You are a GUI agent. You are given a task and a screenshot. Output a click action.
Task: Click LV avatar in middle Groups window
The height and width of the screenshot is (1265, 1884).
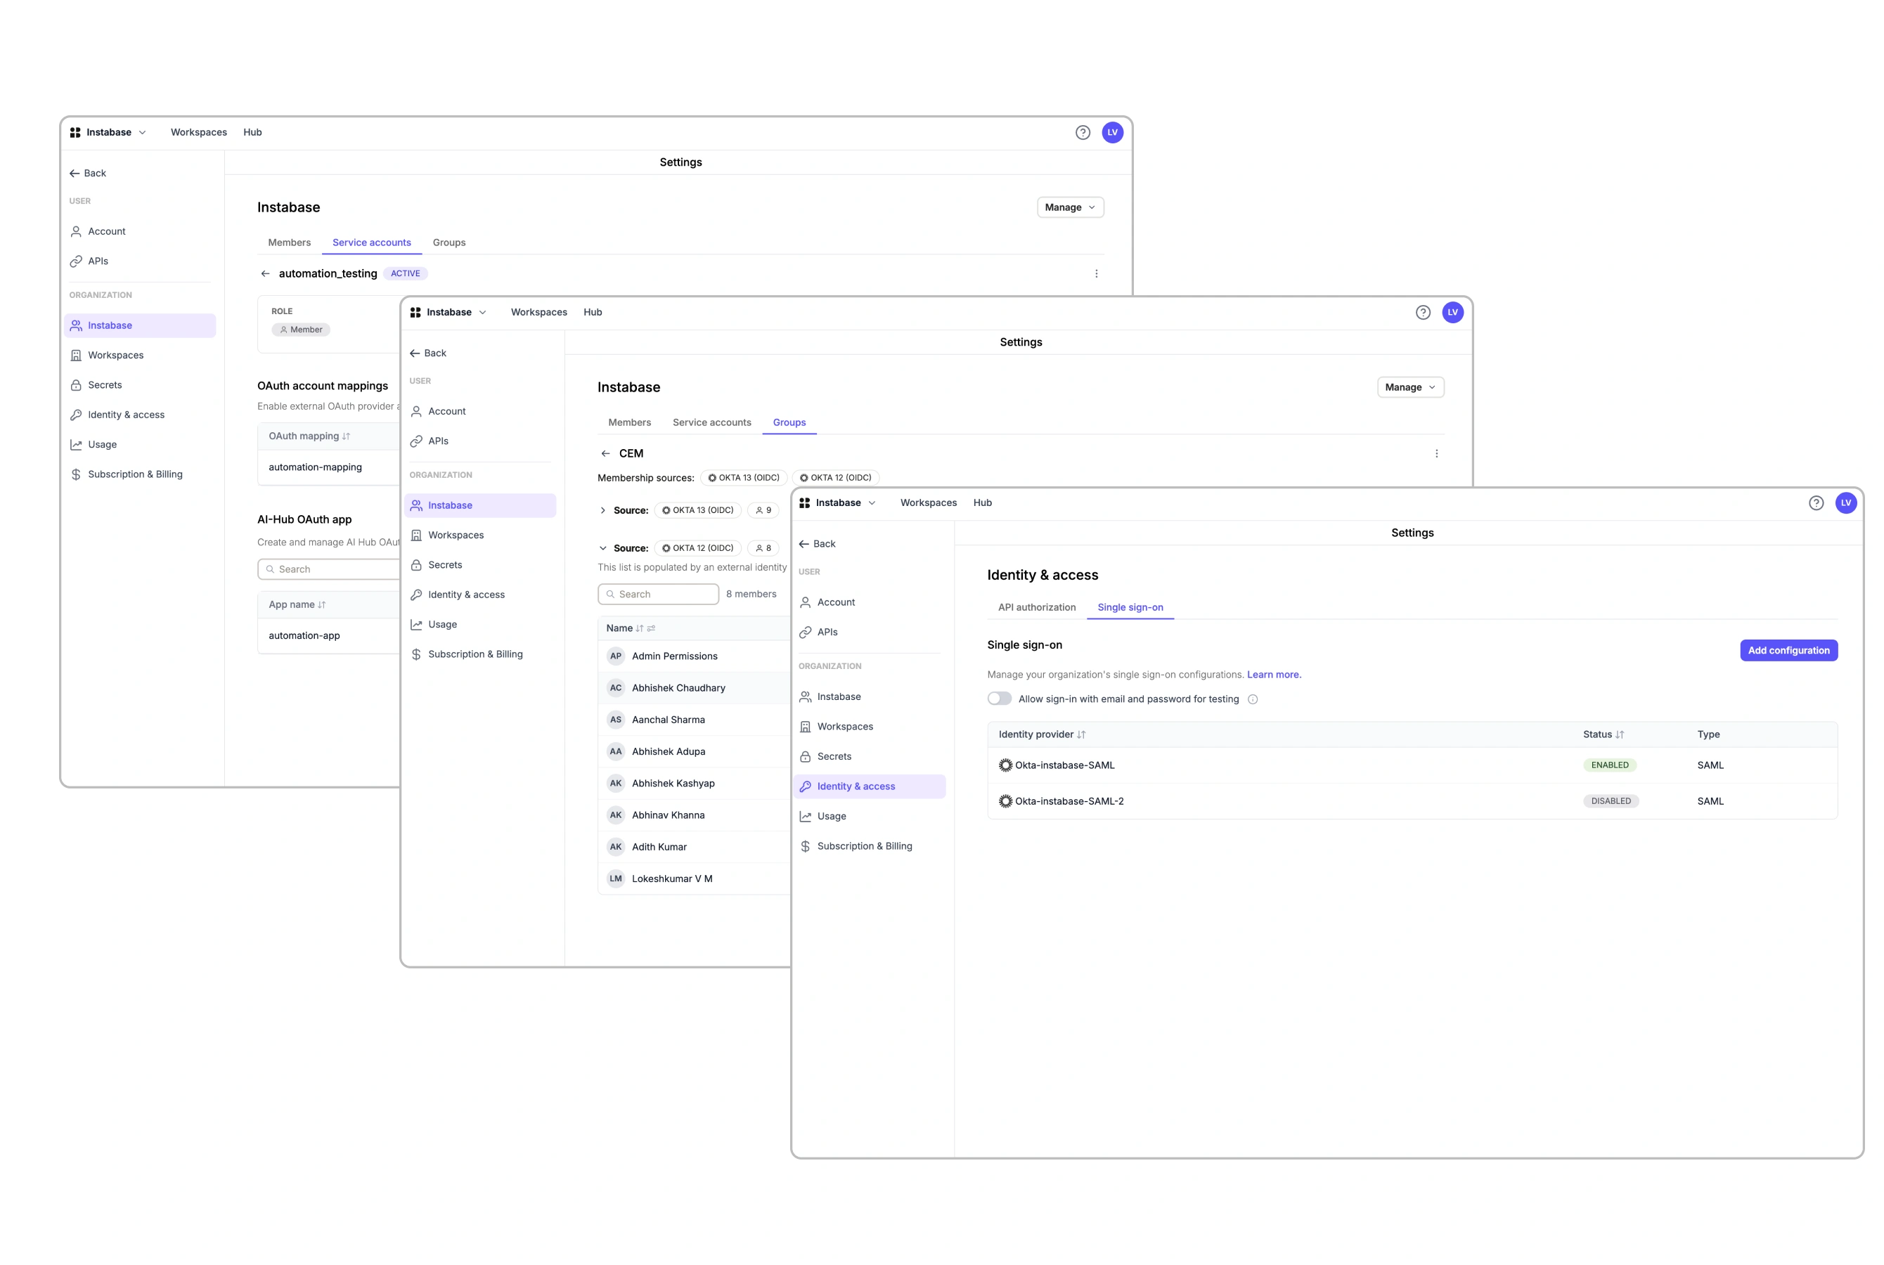coord(1452,312)
